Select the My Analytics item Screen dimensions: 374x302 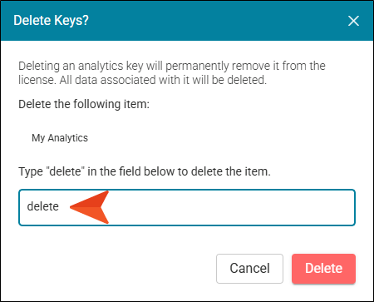pyautogui.click(x=60, y=138)
